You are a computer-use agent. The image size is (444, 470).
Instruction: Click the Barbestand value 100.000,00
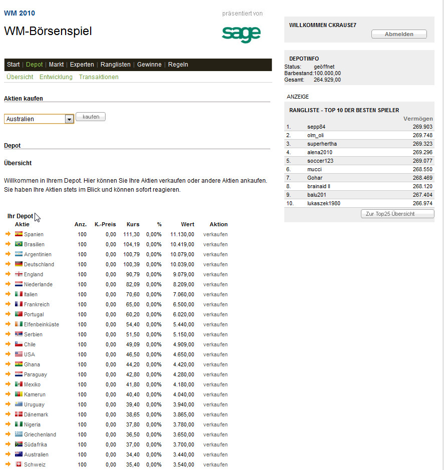[x=327, y=73]
